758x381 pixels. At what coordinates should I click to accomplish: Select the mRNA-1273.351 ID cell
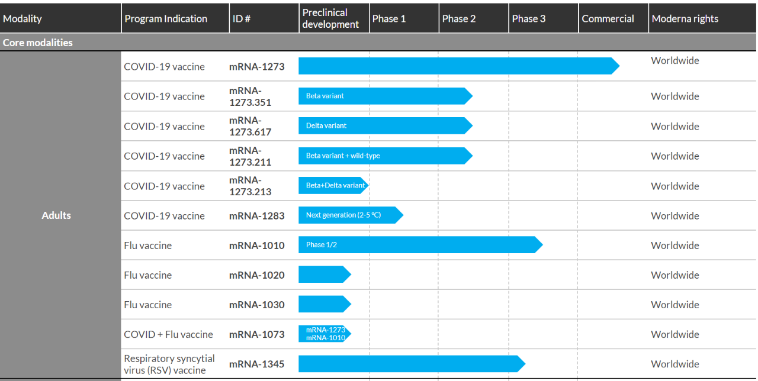click(250, 96)
